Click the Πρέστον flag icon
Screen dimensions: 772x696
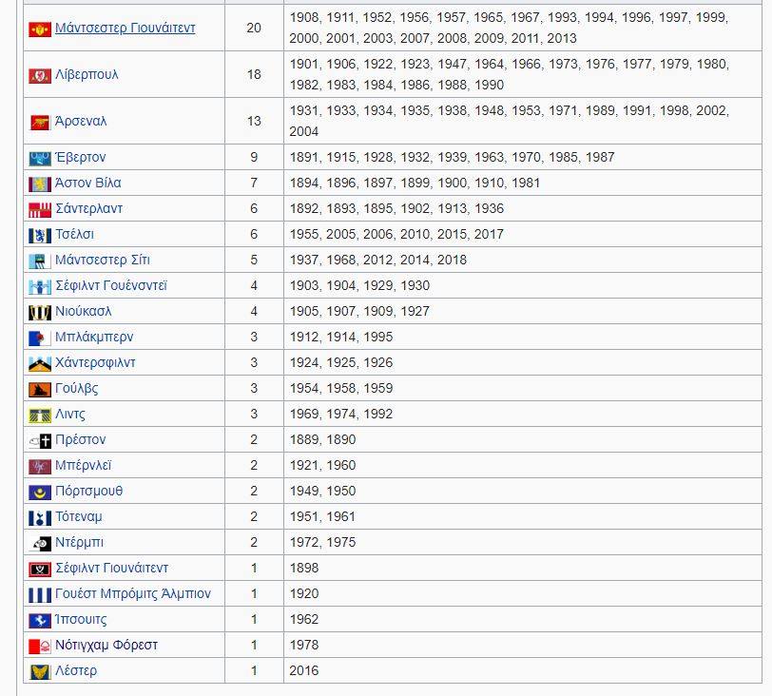coord(40,440)
